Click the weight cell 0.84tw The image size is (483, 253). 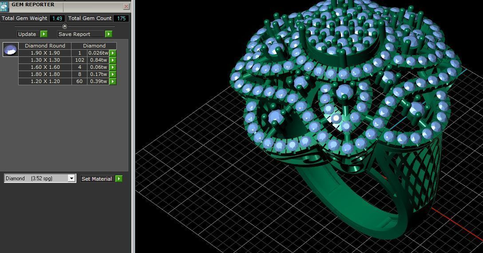98,60
